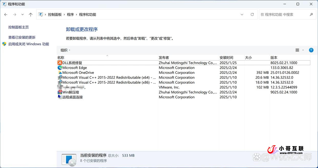Open the view options dropdown chevron
The image size is (318, 168).
click(303, 50)
